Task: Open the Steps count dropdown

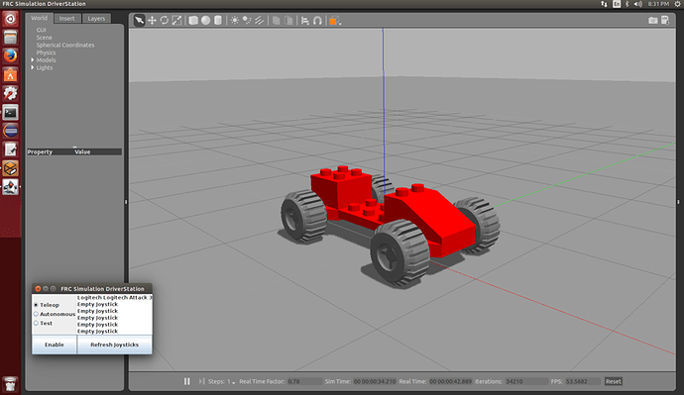Action: tap(231, 382)
